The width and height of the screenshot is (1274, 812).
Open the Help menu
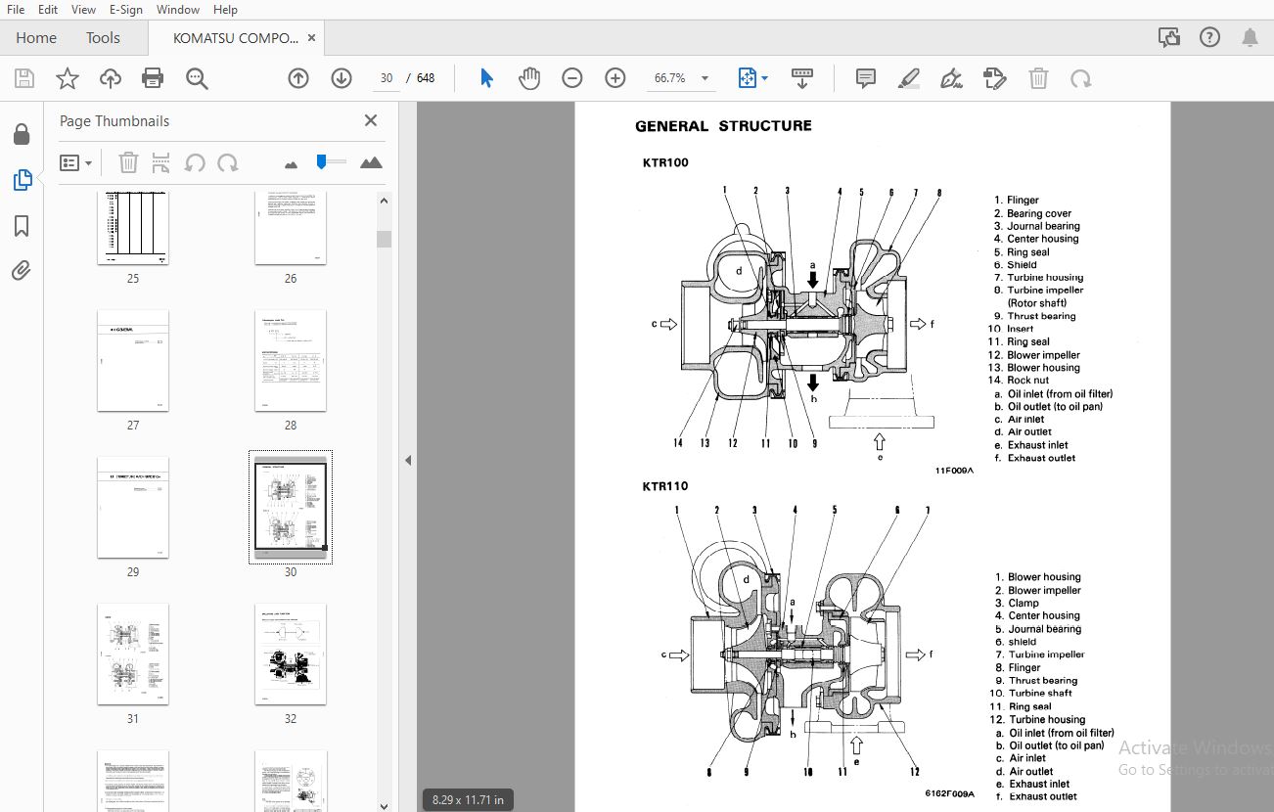(x=225, y=9)
